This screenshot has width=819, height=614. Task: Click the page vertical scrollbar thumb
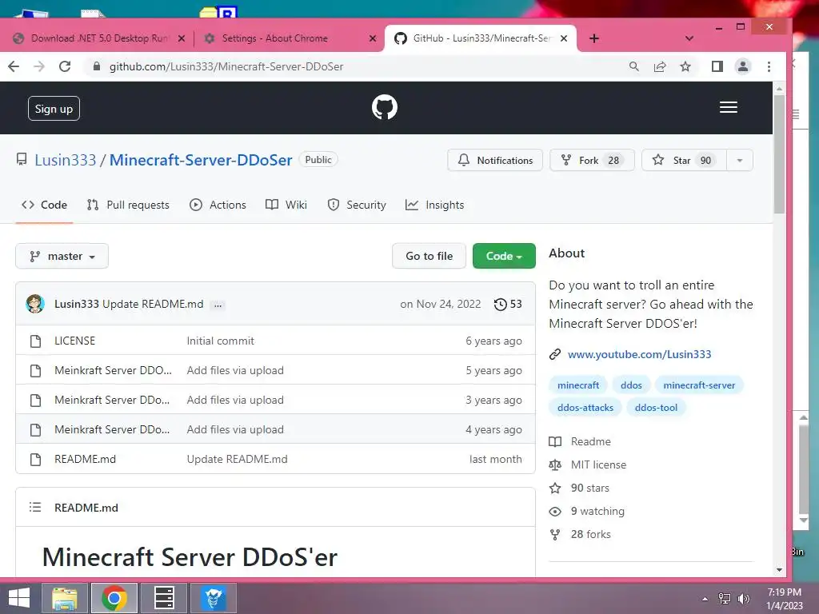click(779, 154)
